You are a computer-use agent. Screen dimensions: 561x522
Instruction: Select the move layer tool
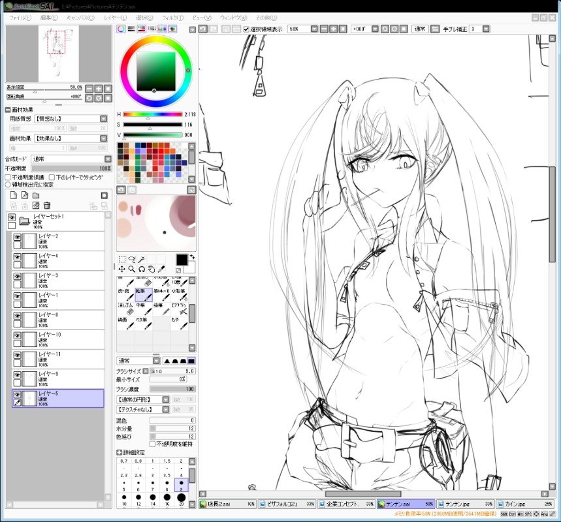[121, 269]
